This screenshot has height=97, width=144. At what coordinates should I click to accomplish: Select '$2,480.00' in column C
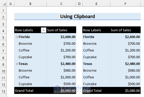coord(61,64)
